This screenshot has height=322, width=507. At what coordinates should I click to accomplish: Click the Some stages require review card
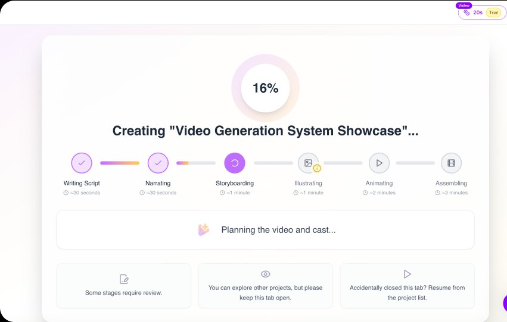pyautogui.click(x=123, y=286)
